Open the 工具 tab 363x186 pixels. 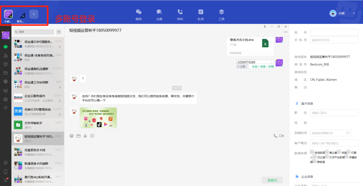tap(221, 14)
